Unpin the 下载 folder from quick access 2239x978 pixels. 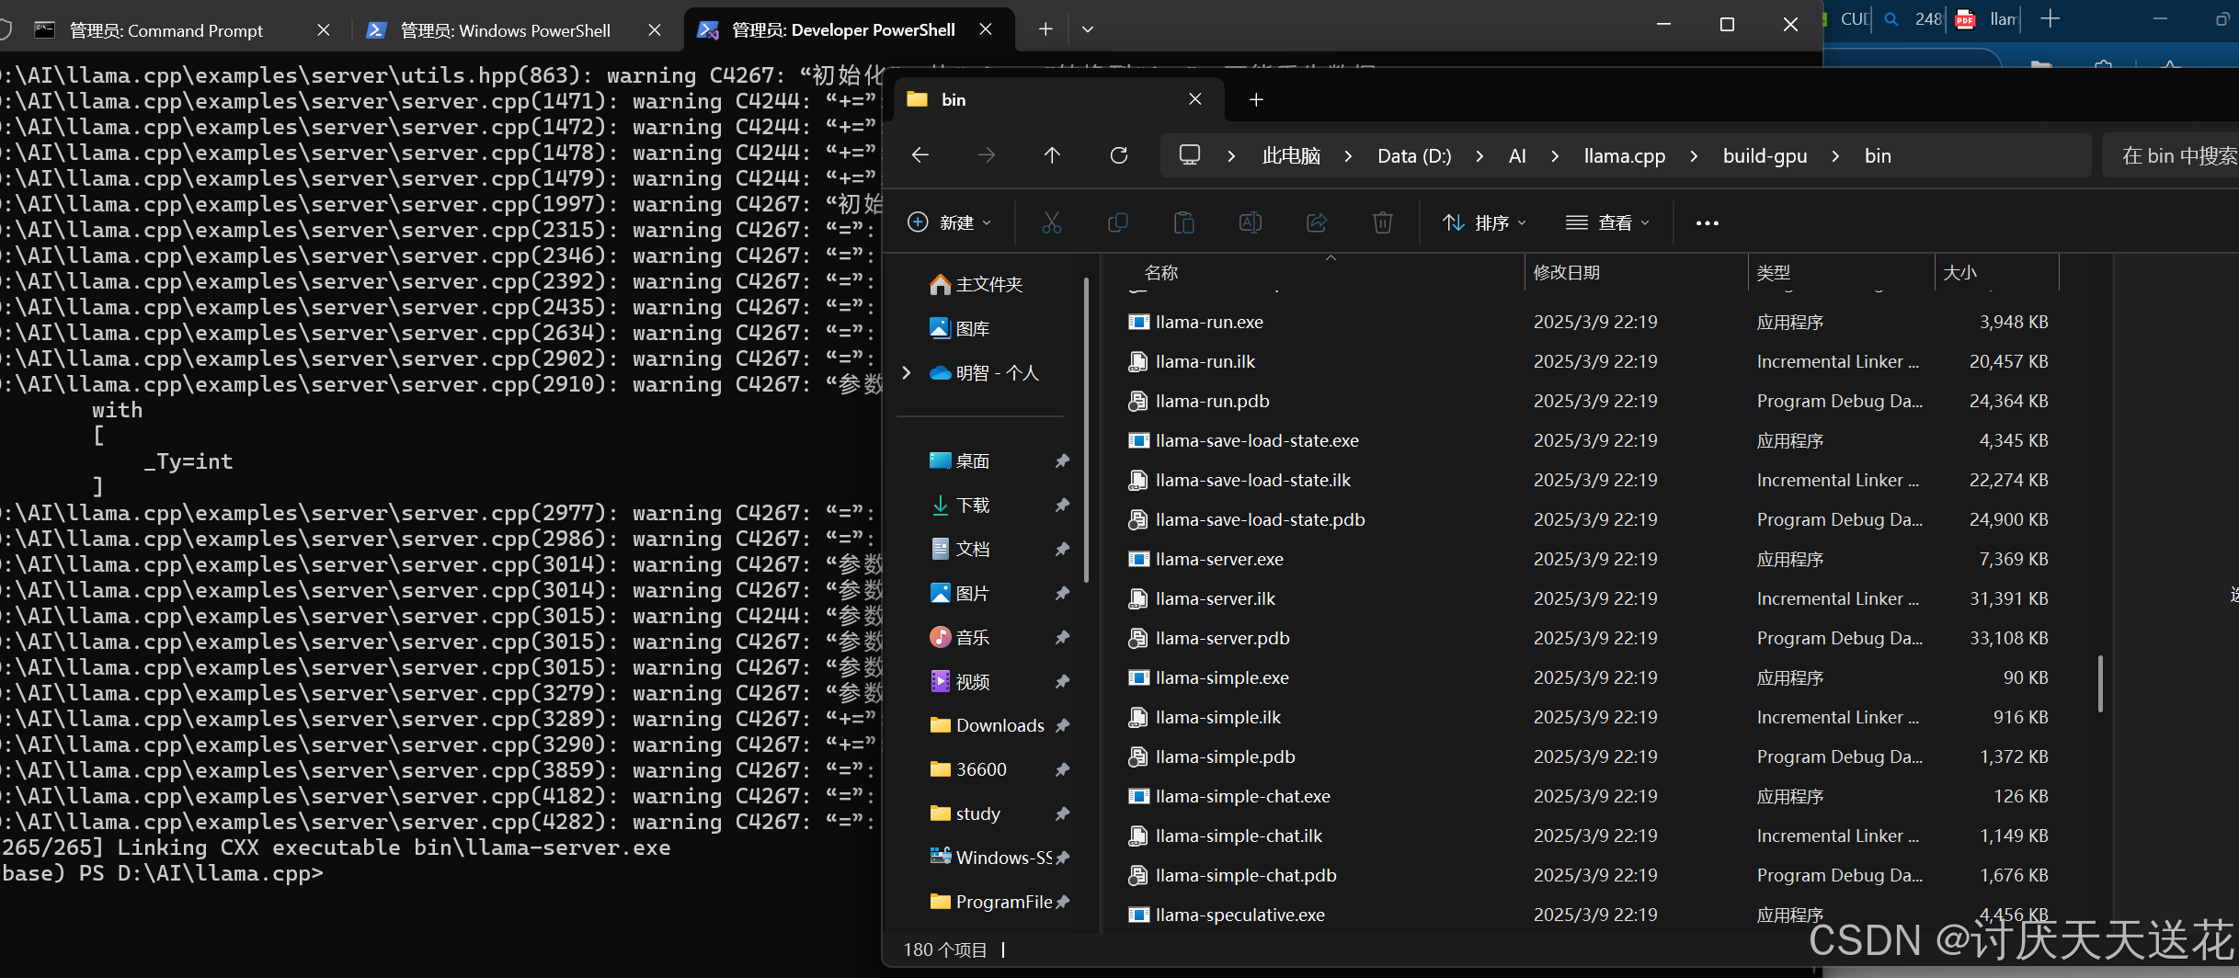(1063, 505)
